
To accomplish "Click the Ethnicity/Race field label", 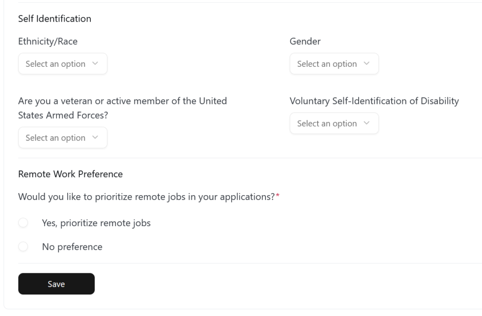I will (x=48, y=41).
